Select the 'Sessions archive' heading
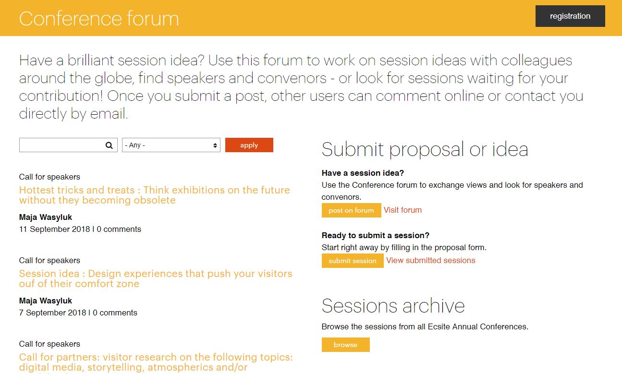 393,306
